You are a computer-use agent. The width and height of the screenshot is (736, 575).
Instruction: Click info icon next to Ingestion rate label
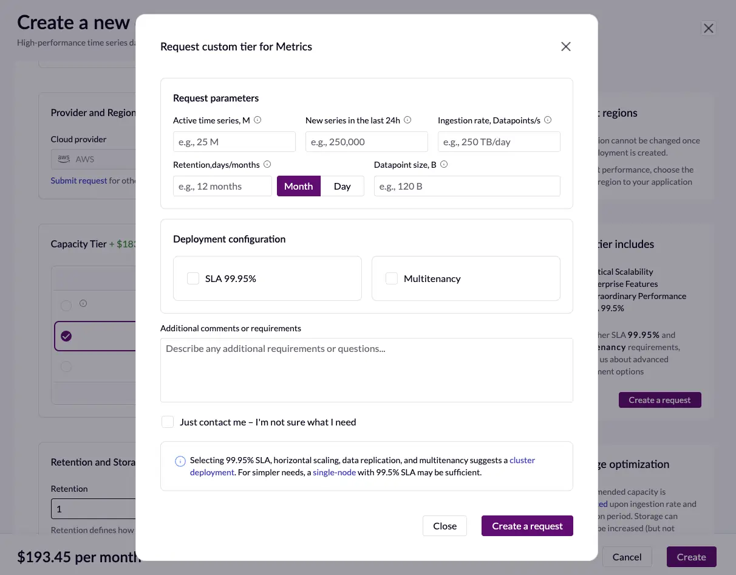coord(548,120)
